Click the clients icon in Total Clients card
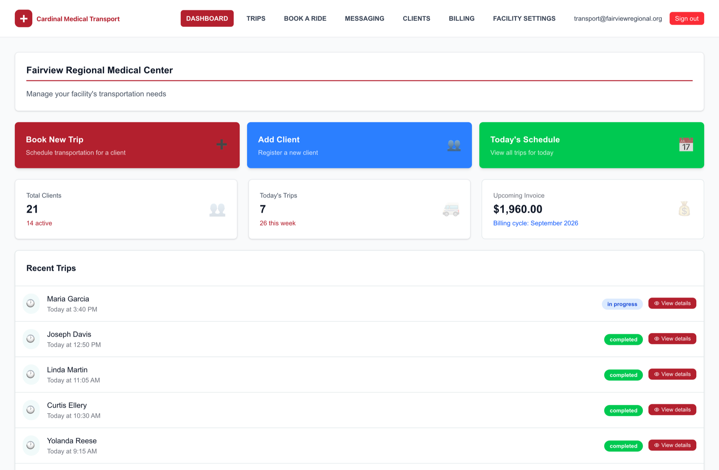Screen dimensions: 719x470 click(217, 209)
